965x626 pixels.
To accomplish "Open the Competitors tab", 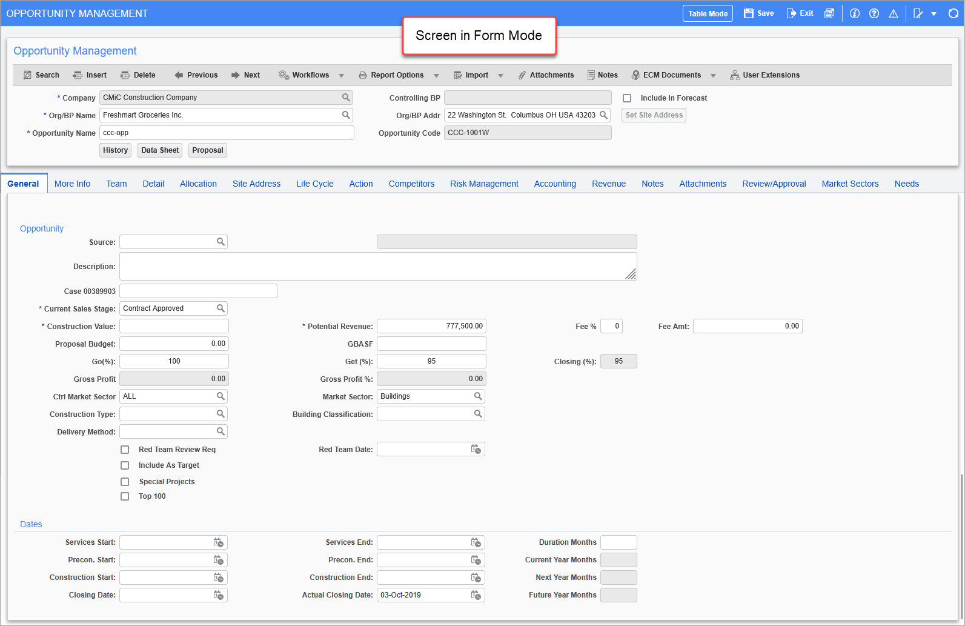I will click(411, 184).
